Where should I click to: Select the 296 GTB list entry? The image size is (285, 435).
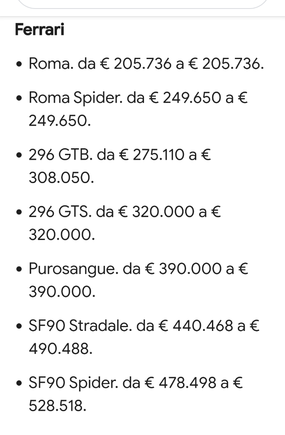click(x=120, y=166)
